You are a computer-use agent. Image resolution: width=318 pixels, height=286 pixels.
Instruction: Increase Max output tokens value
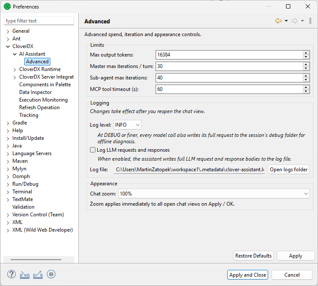[x=306, y=53]
